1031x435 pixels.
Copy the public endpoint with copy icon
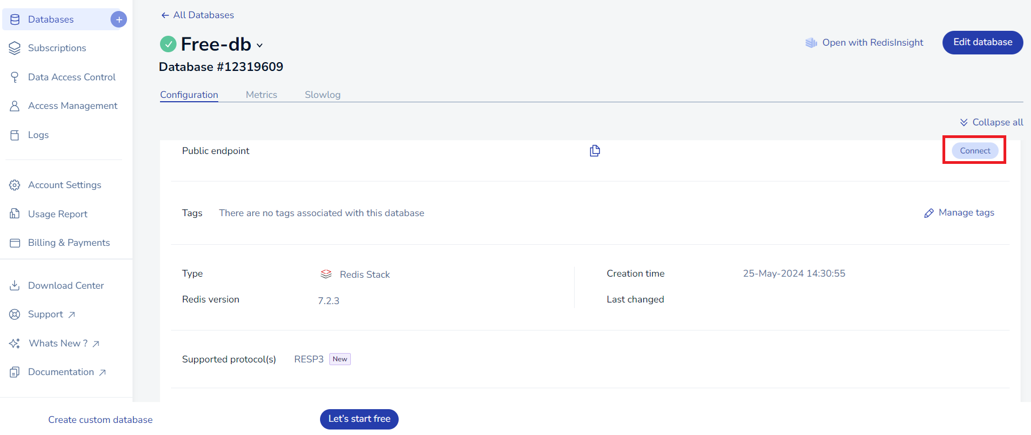tap(595, 151)
